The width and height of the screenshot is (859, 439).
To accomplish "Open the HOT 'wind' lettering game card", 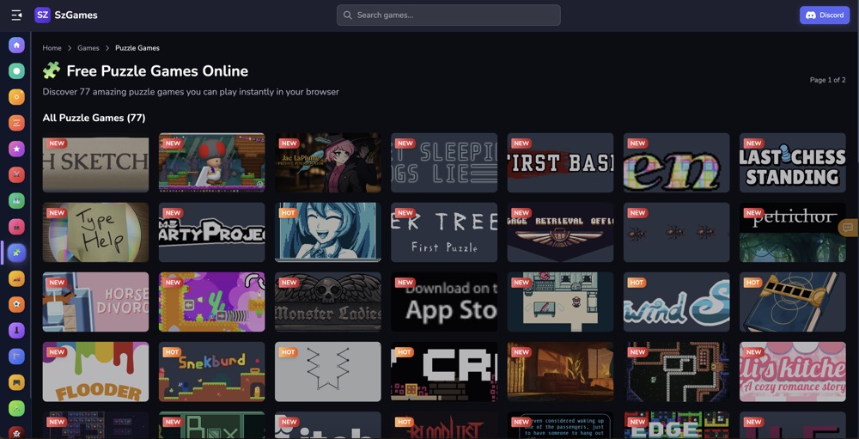I will pos(676,302).
